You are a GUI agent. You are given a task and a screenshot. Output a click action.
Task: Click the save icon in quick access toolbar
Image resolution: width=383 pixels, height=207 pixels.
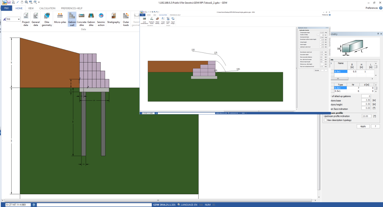coord(9,2)
